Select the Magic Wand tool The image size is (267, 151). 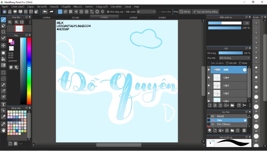(x=3, y=85)
